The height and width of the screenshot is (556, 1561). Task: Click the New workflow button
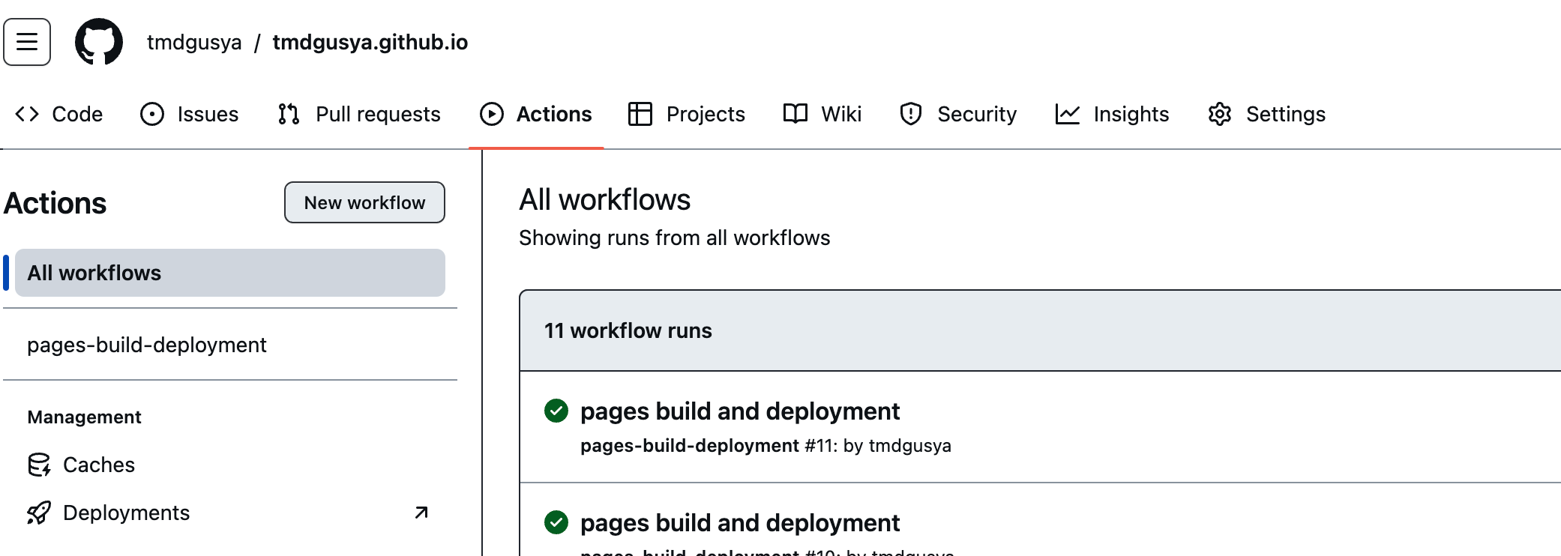tap(364, 202)
